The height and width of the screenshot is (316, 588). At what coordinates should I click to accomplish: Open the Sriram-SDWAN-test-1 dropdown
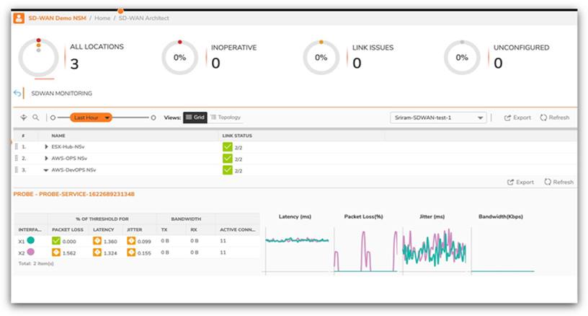pyautogui.click(x=439, y=118)
